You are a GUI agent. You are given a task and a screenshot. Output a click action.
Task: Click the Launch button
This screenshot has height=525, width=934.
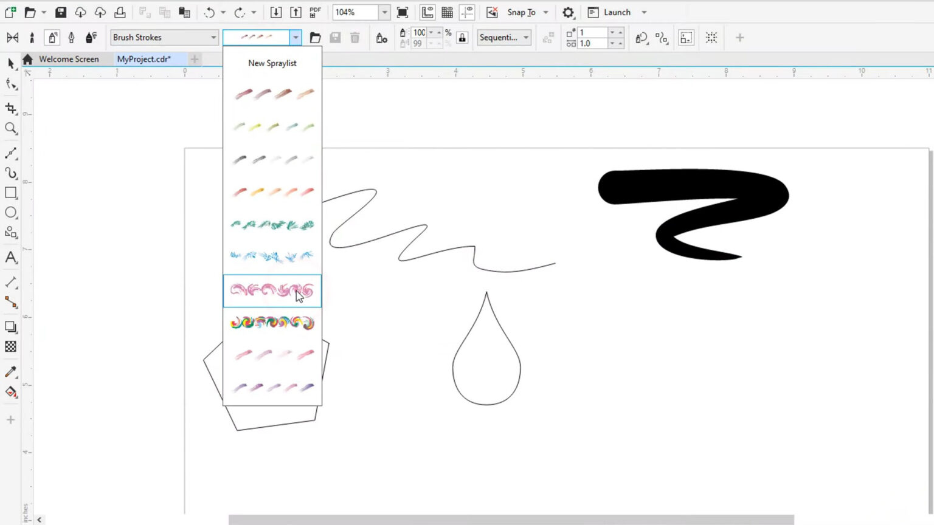(617, 13)
